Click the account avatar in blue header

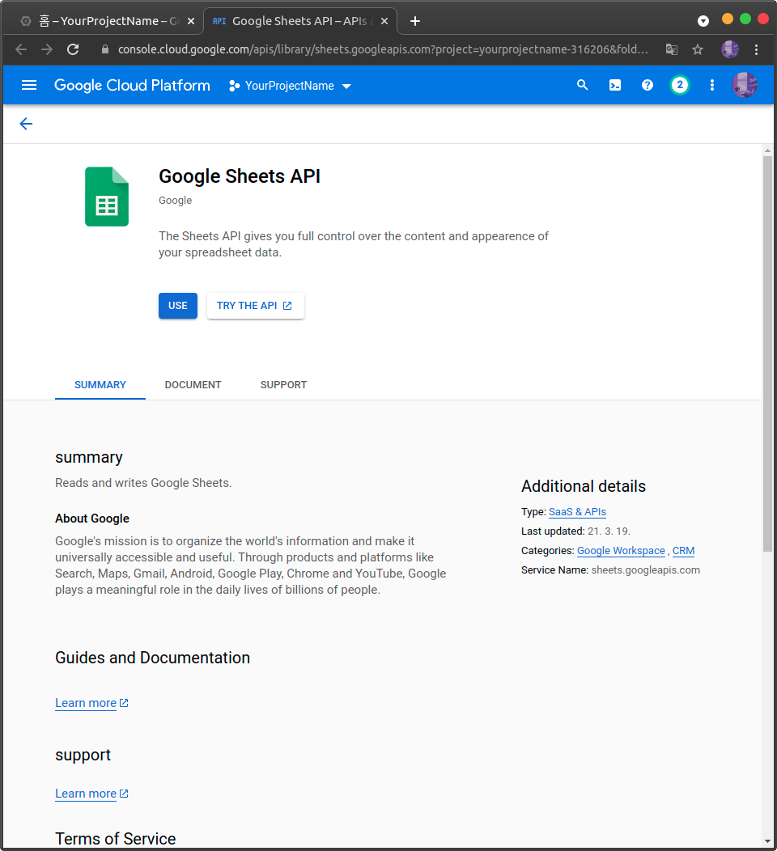click(x=745, y=85)
